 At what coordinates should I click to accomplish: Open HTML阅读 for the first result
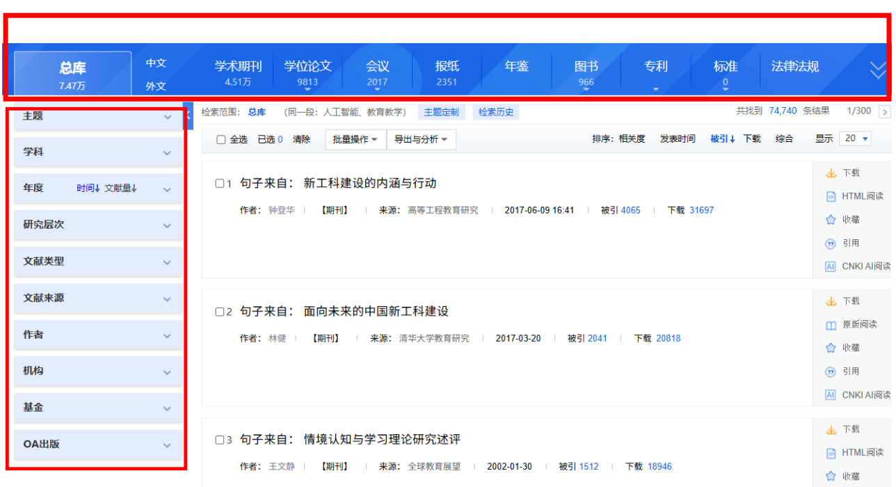tap(831, 197)
